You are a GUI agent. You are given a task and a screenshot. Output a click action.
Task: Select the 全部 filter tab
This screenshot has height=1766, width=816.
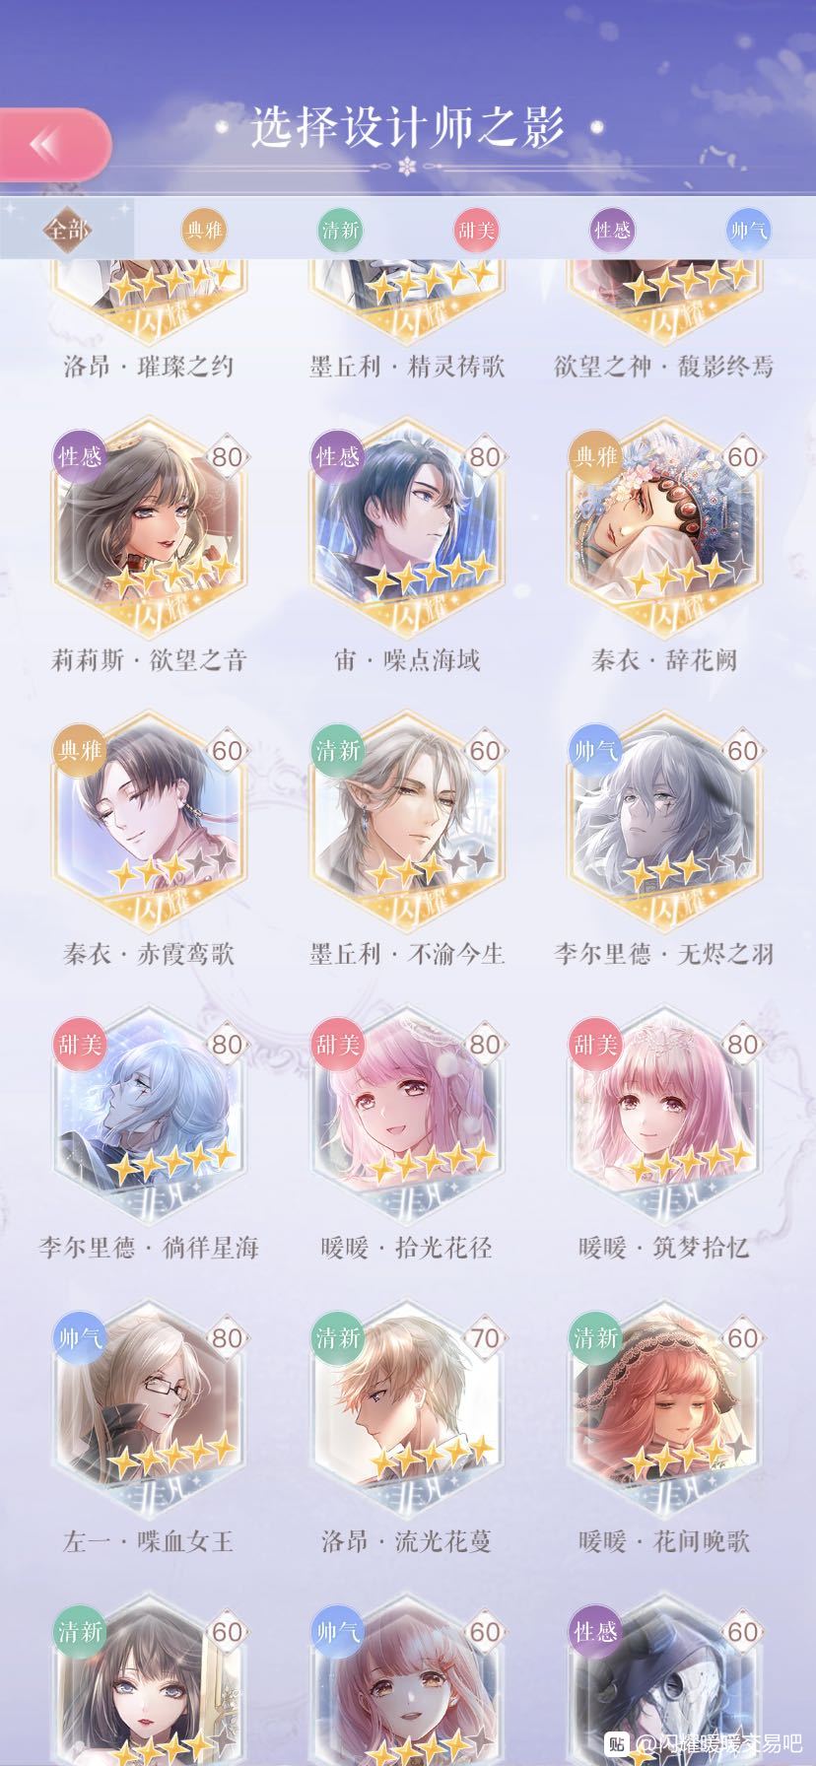(67, 232)
